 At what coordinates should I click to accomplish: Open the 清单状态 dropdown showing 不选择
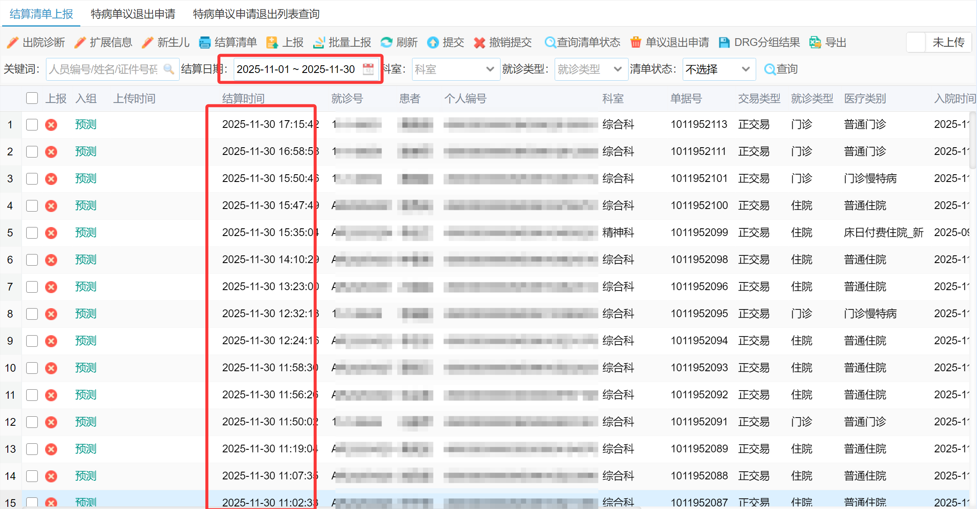745,69
